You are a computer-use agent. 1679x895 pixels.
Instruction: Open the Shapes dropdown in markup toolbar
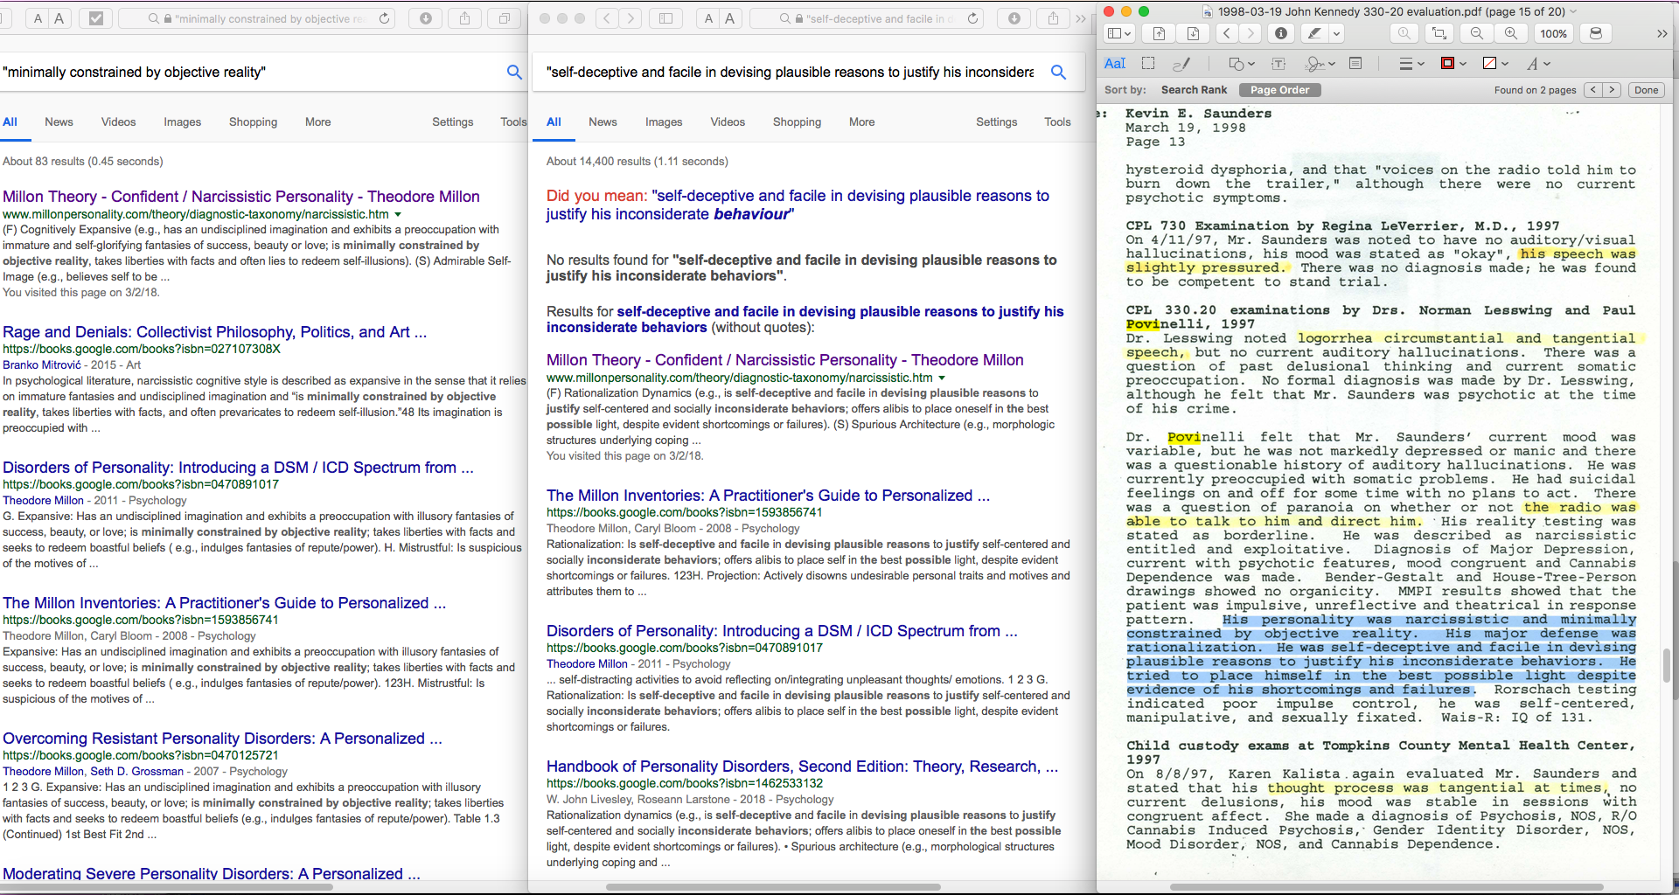coord(1242,63)
